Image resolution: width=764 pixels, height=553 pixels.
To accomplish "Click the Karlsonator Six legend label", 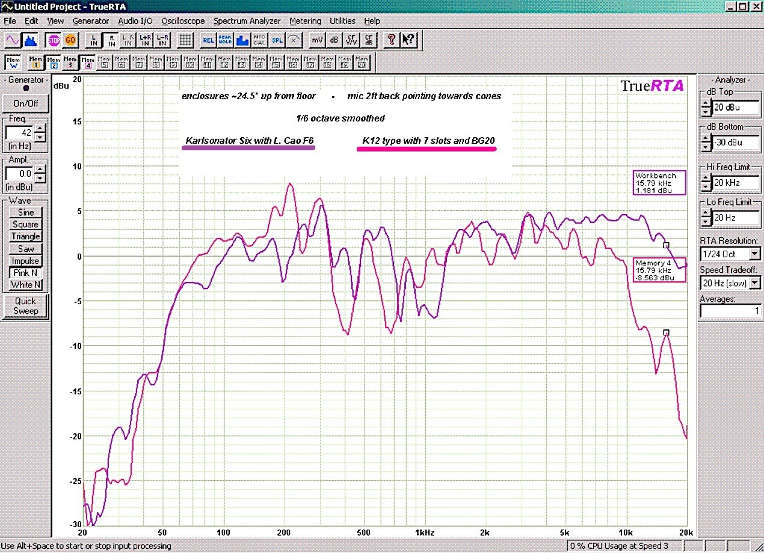I will 250,141.
